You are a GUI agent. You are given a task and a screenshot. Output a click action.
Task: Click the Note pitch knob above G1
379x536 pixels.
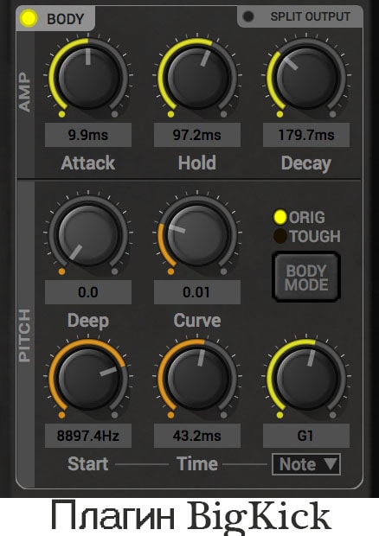tap(306, 378)
